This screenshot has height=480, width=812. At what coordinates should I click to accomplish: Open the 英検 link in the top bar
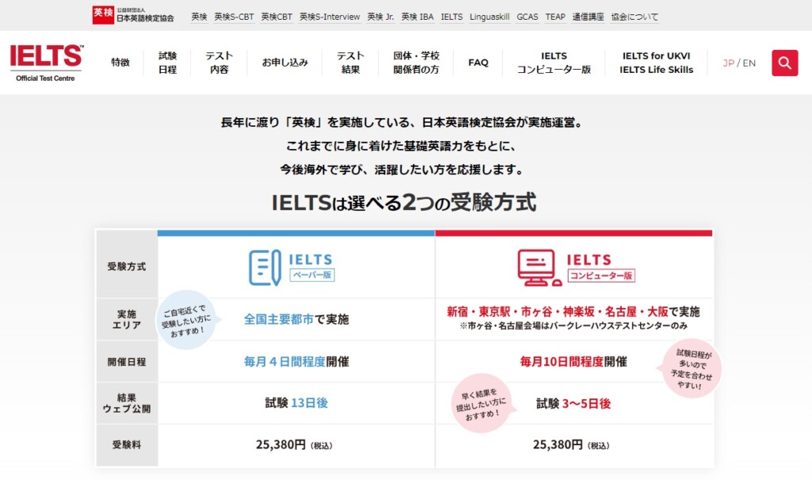click(x=199, y=17)
